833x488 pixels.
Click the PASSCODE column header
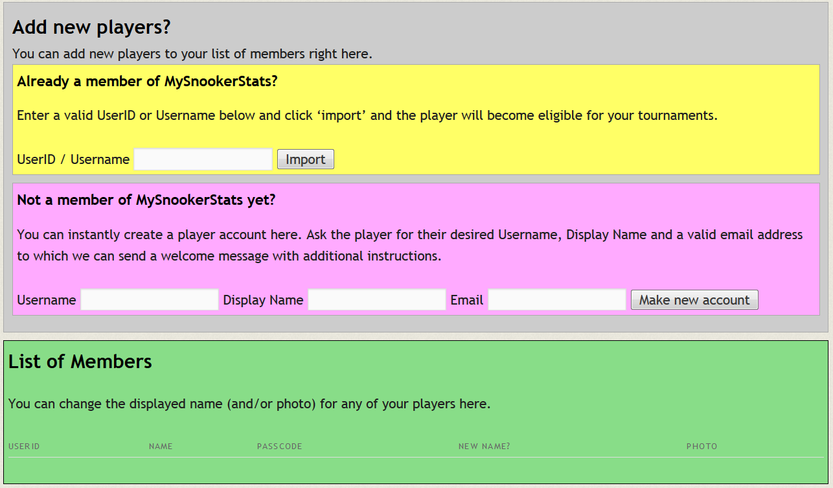click(280, 447)
